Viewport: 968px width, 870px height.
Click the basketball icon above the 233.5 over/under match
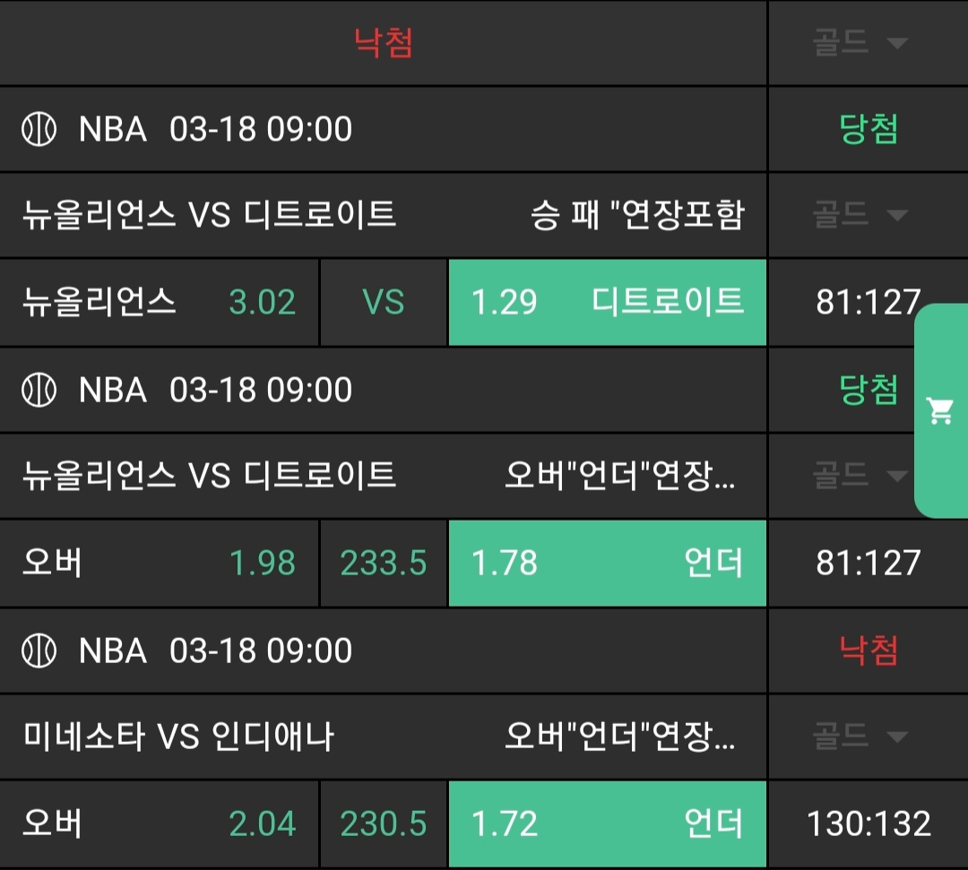39,391
